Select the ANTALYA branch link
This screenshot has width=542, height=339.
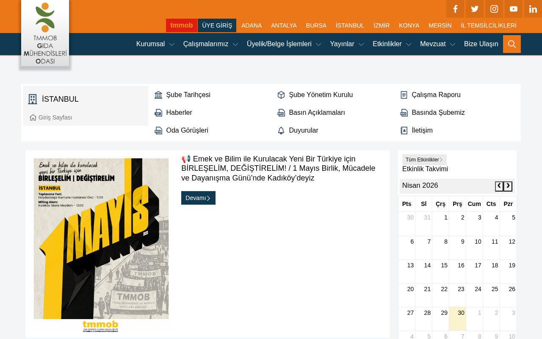click(x=284, y=25)
